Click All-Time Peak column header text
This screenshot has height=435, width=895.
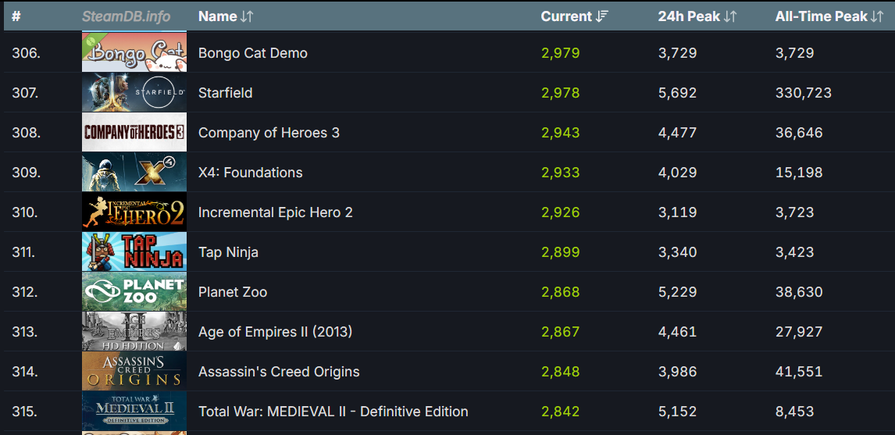[x=821, y=16]
